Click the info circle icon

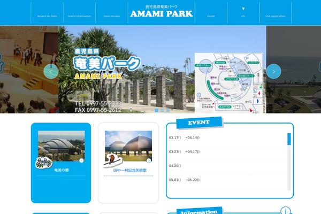(x=286, y=210)
